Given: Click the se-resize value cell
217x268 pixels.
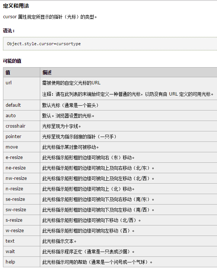Looking at the screenshot, I should 22,199.
